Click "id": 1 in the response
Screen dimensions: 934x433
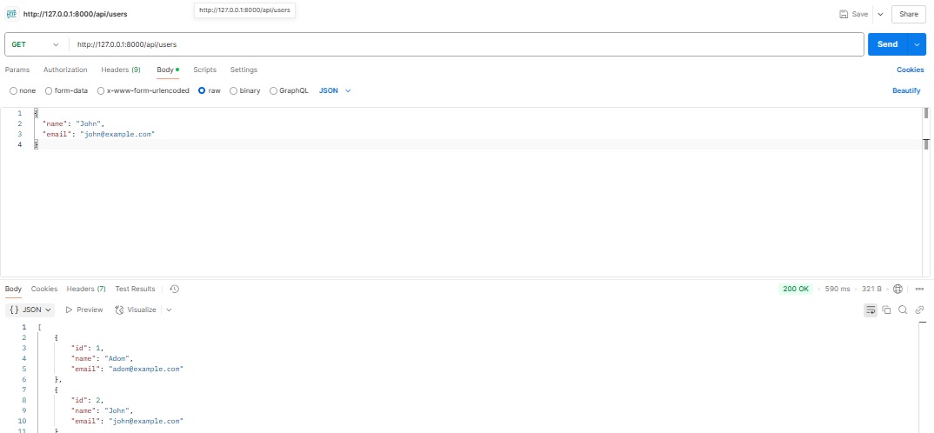[85, 348]
